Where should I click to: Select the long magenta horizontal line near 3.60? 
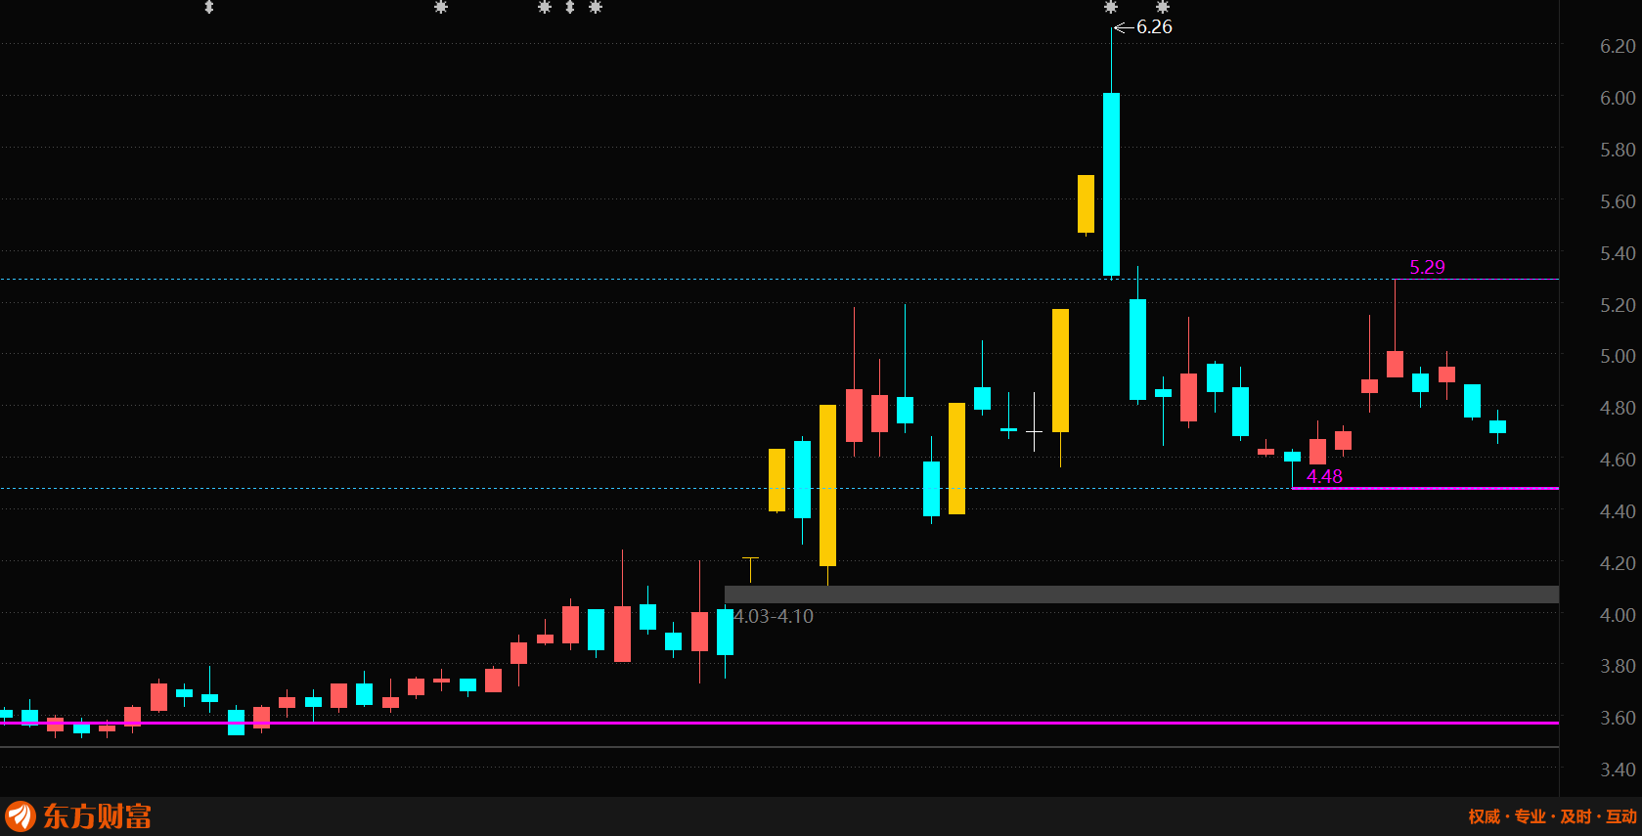(779, 723)
